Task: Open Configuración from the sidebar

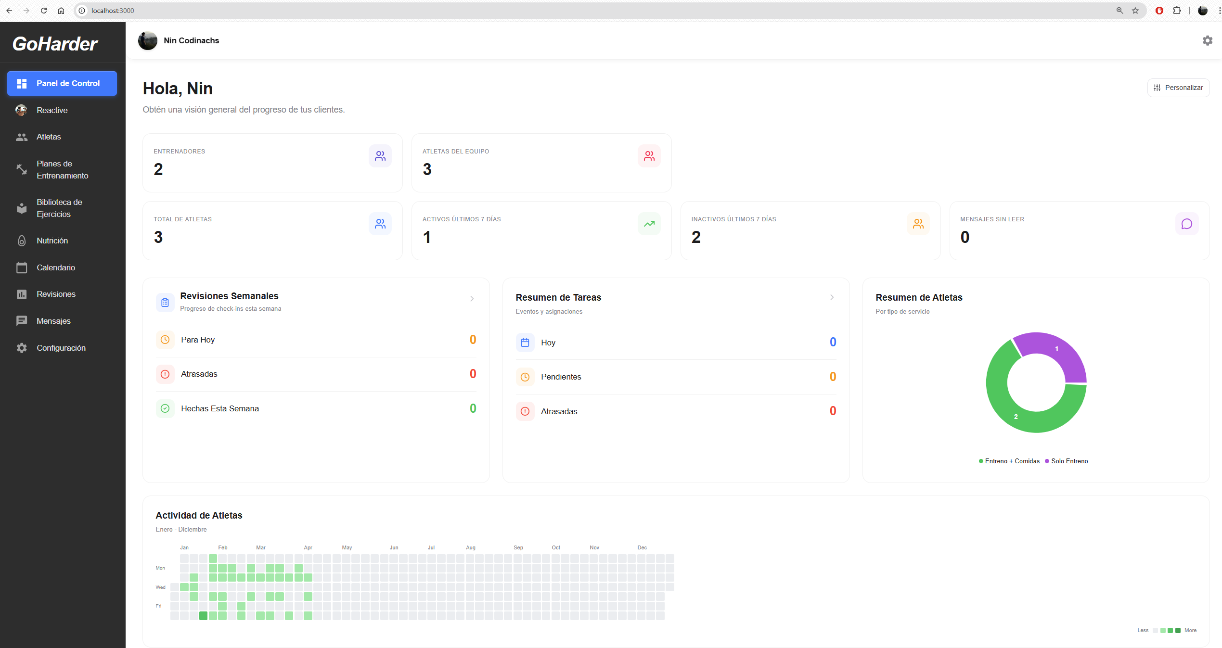Action: click(62, 348)
